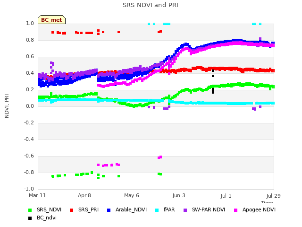Viewport: 302px width, 227px height.
Task: Click the Jun 3 x-axis label
Action: [x=179, y=195]
